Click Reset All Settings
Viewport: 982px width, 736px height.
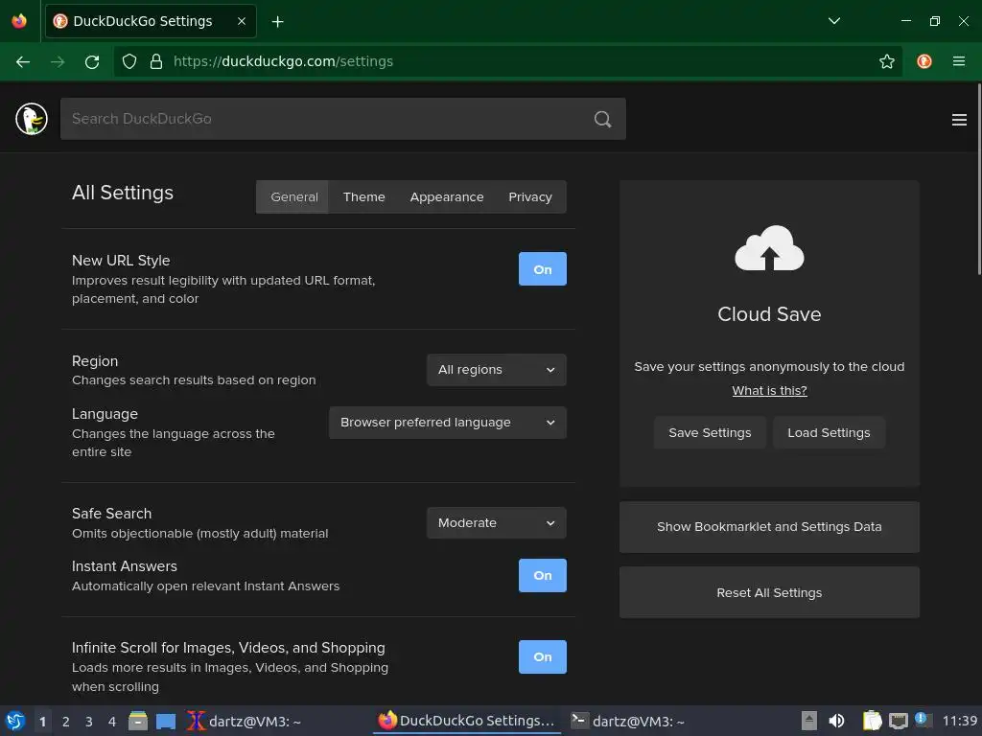pos(769,592)
